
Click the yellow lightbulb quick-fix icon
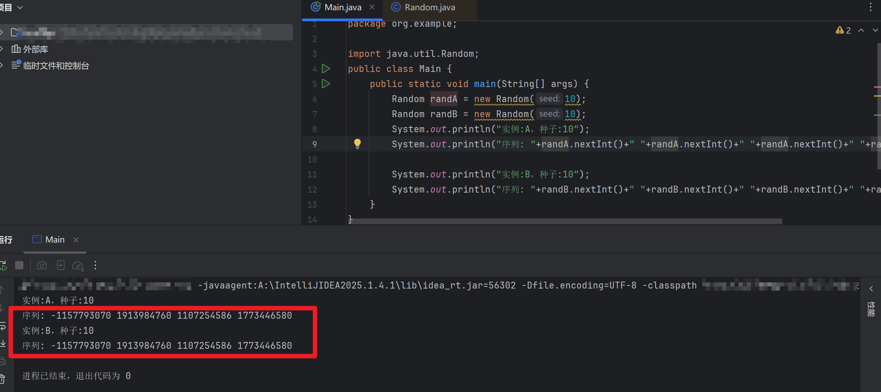coord(357,143)
